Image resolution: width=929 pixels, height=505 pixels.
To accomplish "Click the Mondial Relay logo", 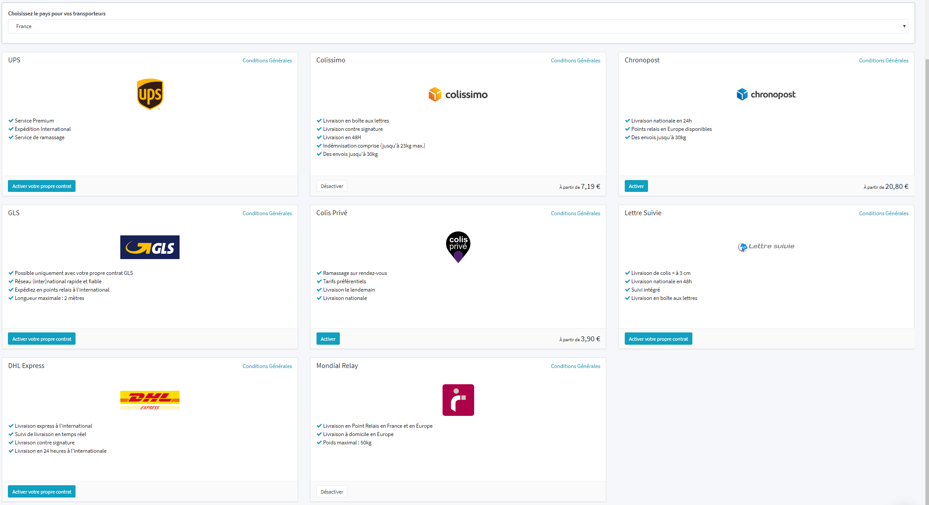I will pyautogui.click(x=458, y=400).
